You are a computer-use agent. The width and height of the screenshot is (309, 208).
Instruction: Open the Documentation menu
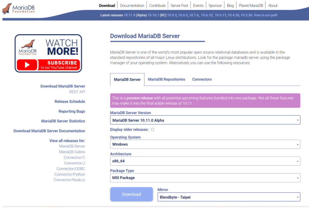(132, 5)
